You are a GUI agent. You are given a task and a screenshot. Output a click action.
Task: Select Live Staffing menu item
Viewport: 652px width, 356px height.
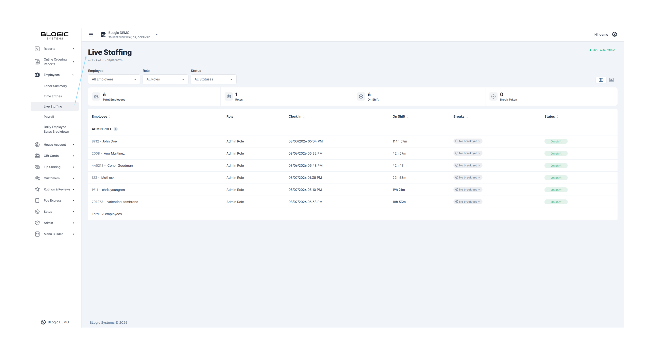[x=55, y=106]
